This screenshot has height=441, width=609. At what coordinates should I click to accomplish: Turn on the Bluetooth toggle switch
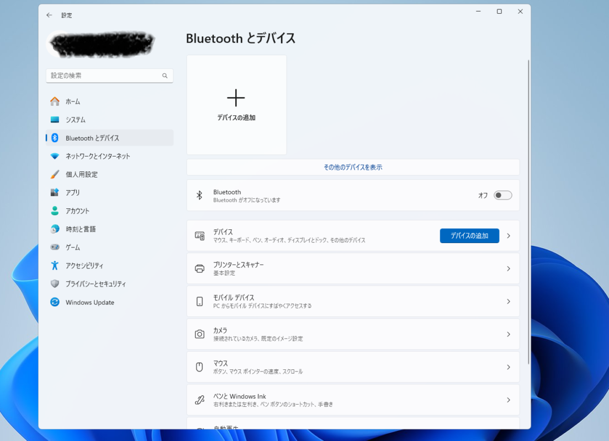pyautogui.click(x=502, y=195)
